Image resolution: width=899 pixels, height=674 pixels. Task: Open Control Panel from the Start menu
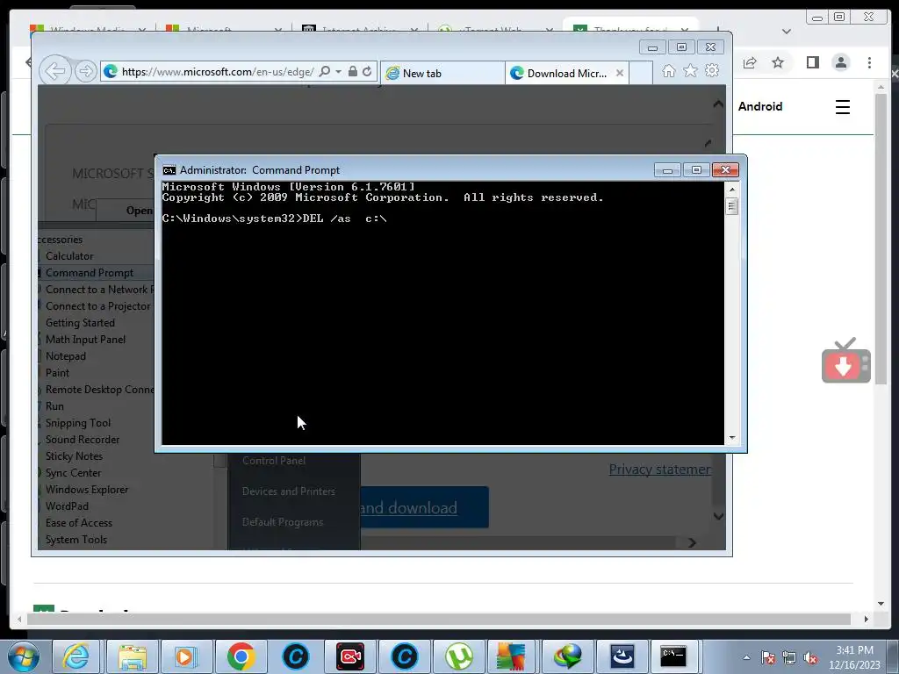pos(274,460)
